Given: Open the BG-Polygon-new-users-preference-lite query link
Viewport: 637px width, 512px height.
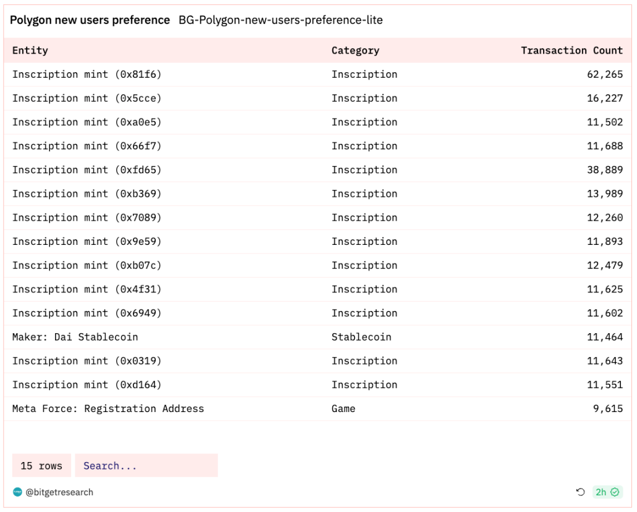Looking at the screenshot, I should 281,20.
